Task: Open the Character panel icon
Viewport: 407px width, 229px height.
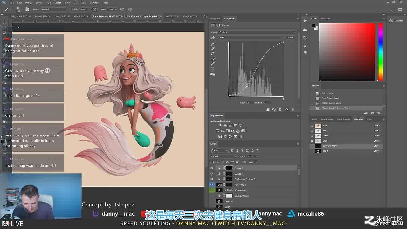Action: click(x=305, y=47)
